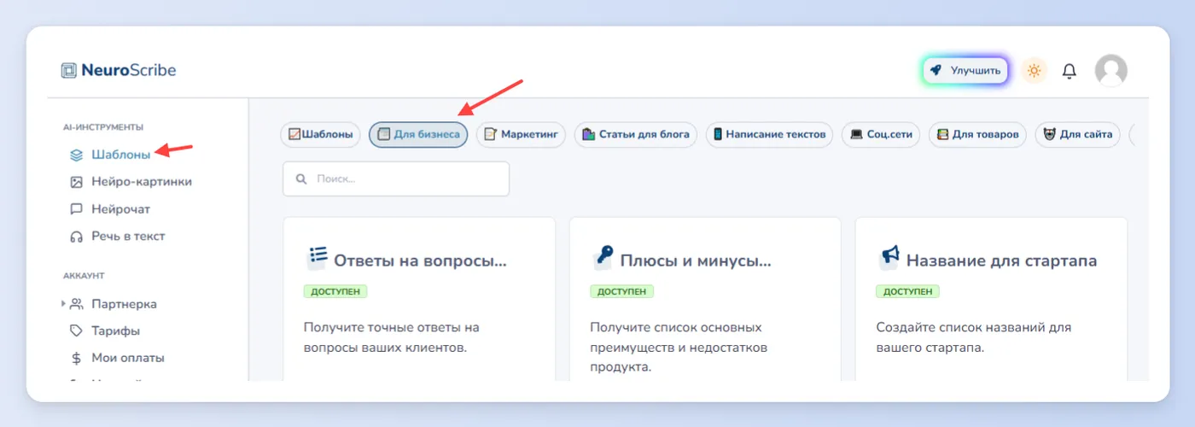The image size is (1195, 427).
Task: Click the phone icon on Написание текстов
Action: (x=718, y=135)
